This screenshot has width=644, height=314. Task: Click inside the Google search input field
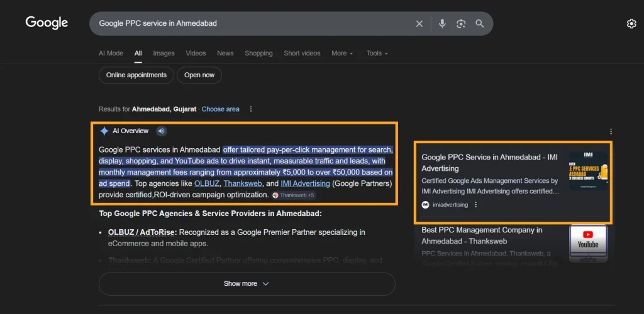pos(252,24)
